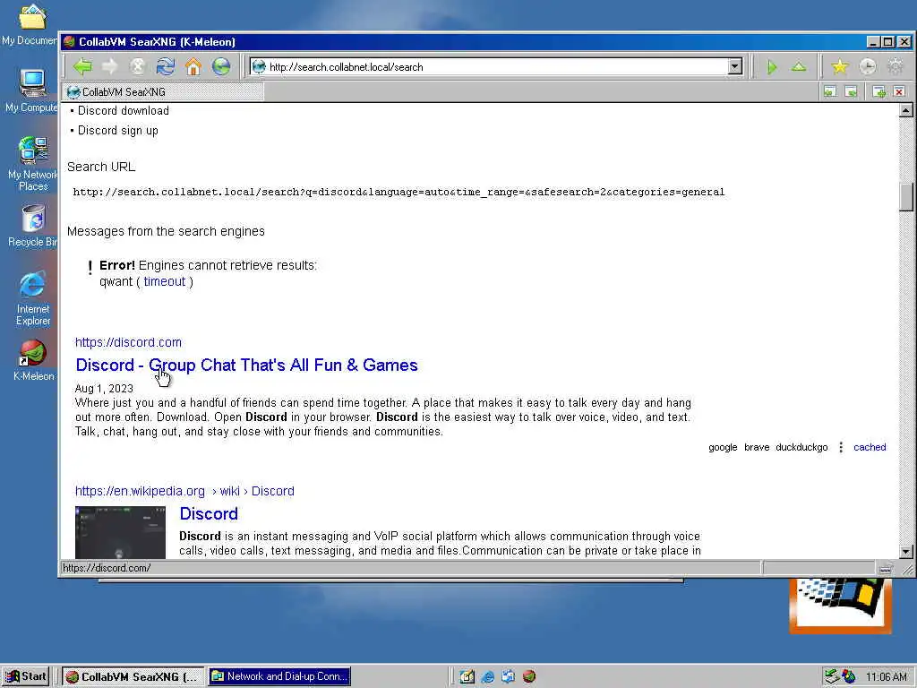
Task: Click the Windows Update tray icon
Action: tap(849, 677)
